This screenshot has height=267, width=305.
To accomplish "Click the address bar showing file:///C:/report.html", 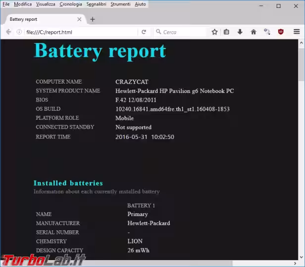I will [79, 32].
